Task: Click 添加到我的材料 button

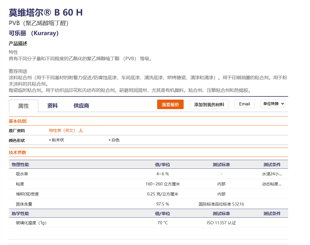Action: (209, 105)
